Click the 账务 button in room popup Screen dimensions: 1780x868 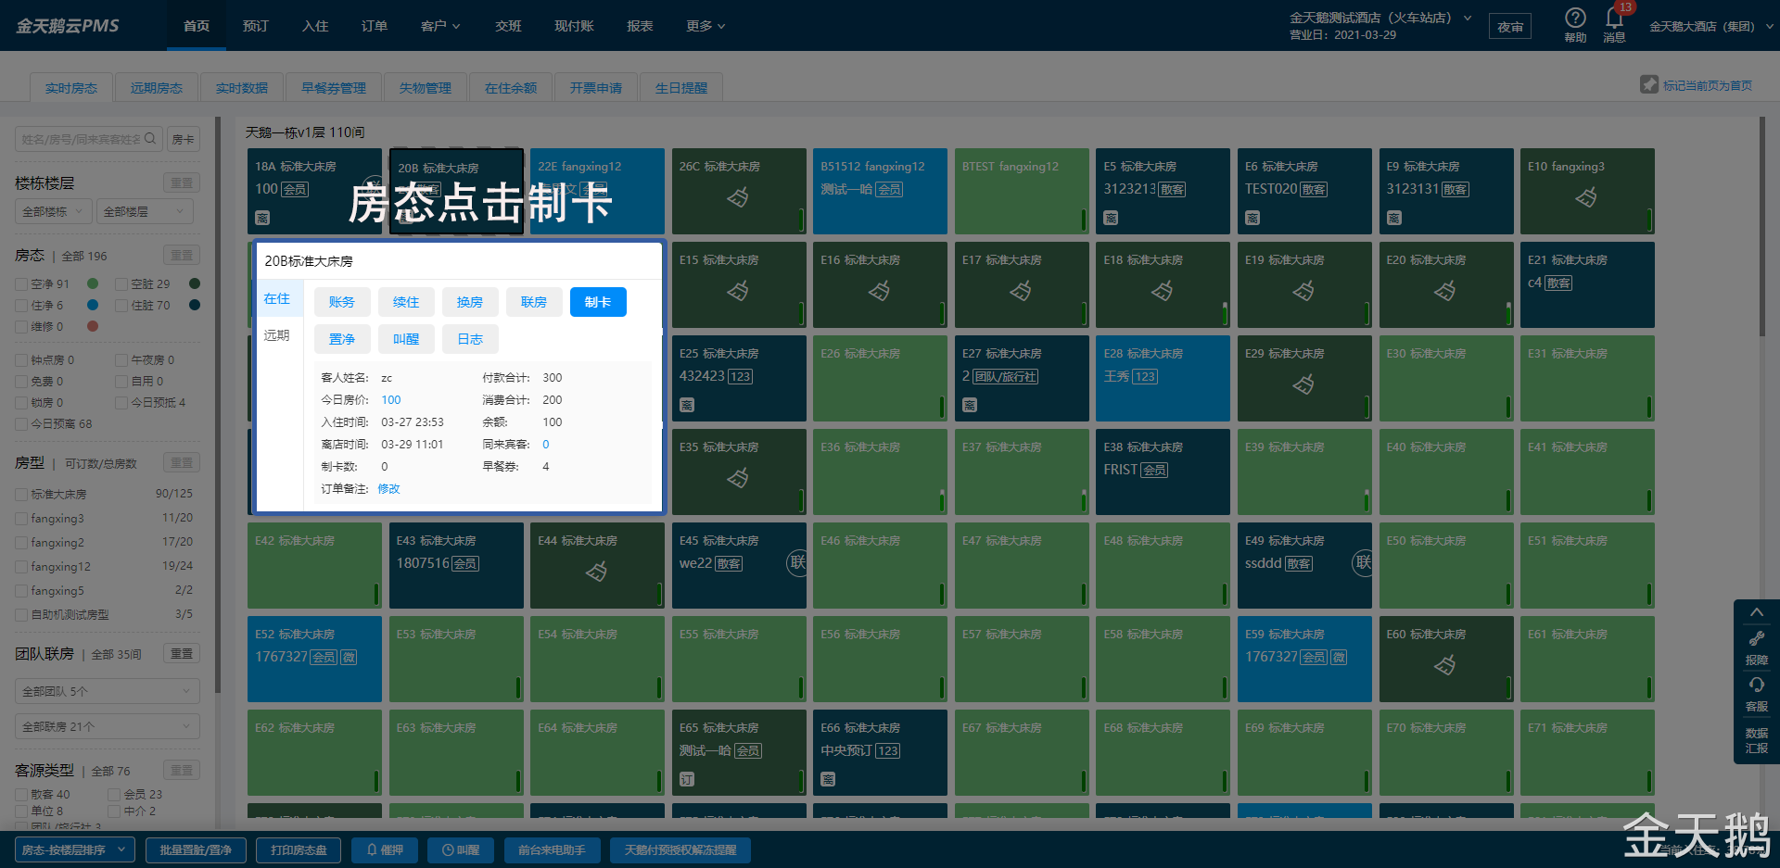point(342,302)
